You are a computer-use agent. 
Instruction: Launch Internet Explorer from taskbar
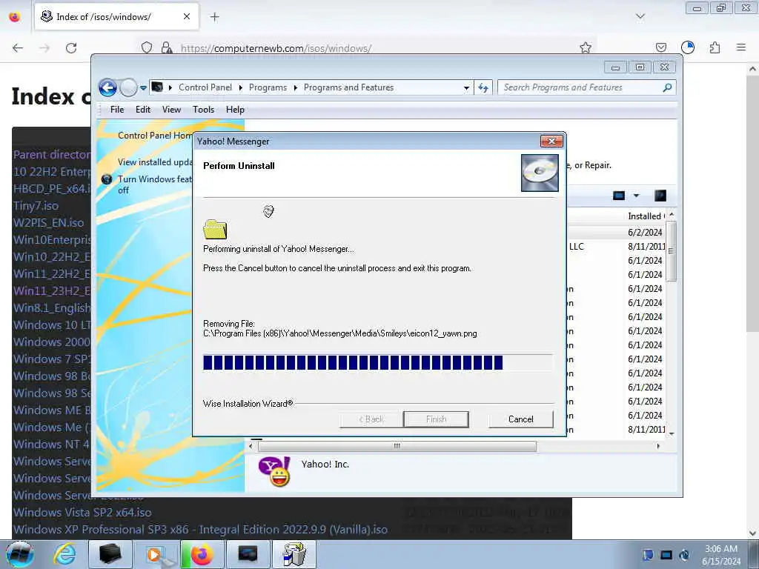pyautogui.click(x=65, y=554)
